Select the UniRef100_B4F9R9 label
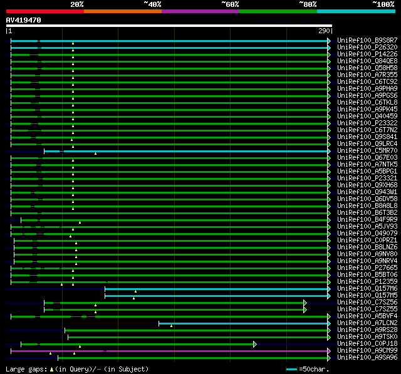This screenshot has height=374, width=401. (367, 220)
